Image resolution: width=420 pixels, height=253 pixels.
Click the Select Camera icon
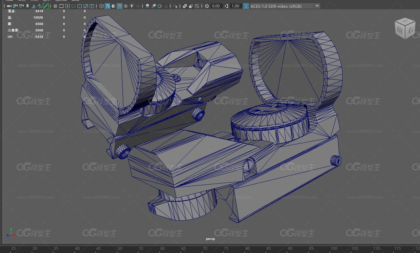[9, 6]
